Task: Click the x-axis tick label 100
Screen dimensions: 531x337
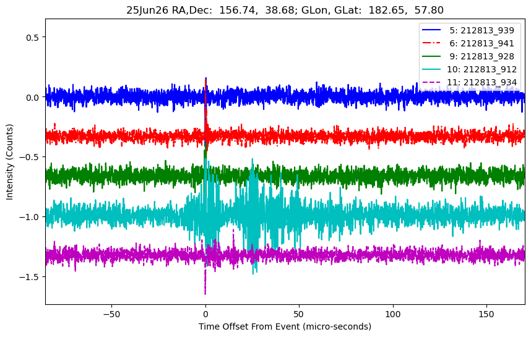Action: coord(393,314)
